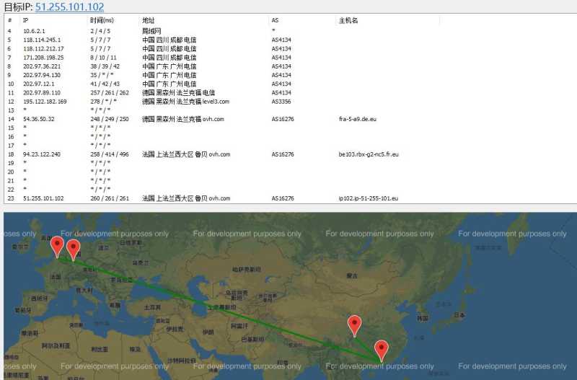
Task: Click the hop 23 鲁贝 ovh.com address
Action: 186,198
